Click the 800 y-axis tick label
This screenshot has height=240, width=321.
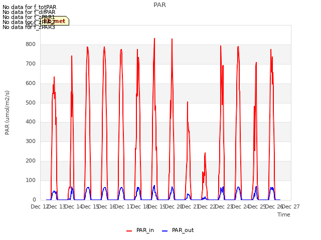click(31, 44)
